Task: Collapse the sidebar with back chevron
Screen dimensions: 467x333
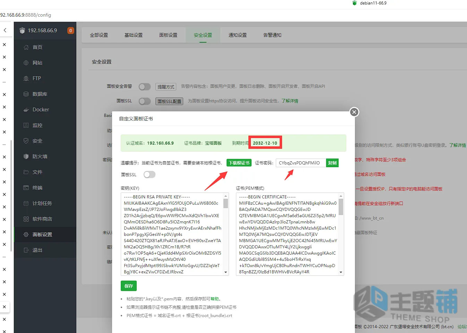Action: [5, 30]
